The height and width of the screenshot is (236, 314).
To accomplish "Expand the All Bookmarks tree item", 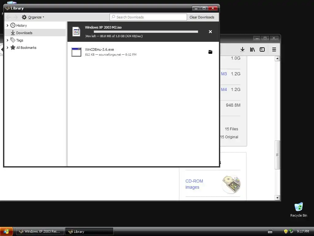I will pos(7,48).
